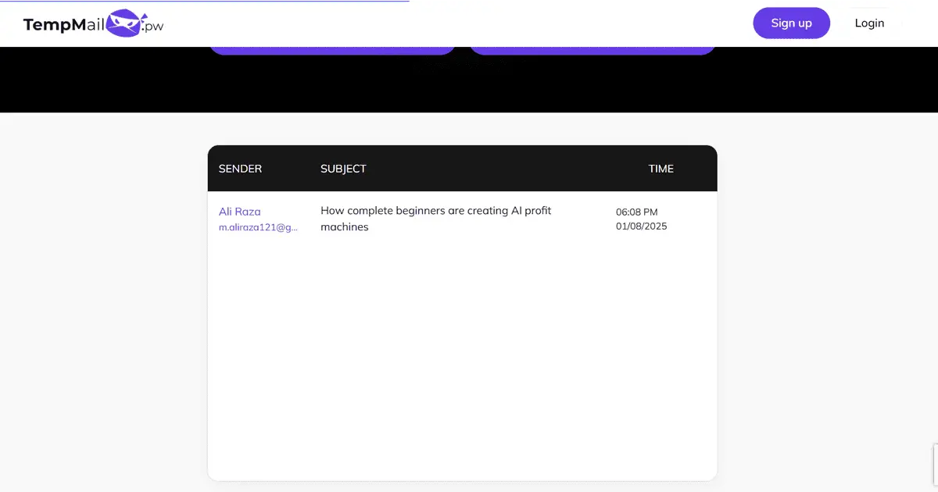Viewport: 938px width, 492px height.
Task: Open the Login page
Action: [x=868, y=23]
